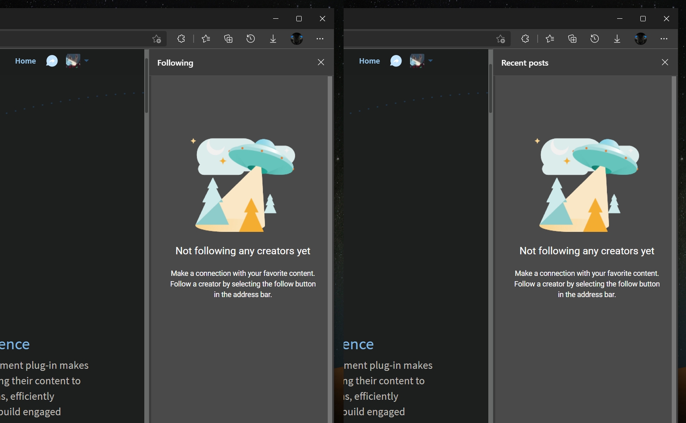Open Settings and more menu in left window
Image resolution: width=686 pixels, height=423 pixels.
click(x=320, y=39)
